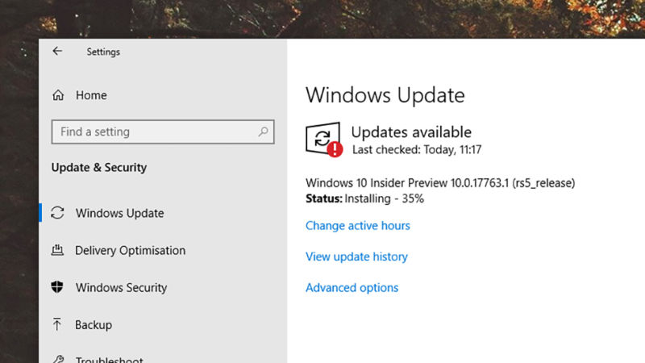The height and width of the screenshot is (363, 645).
Task: Click the Windows Security shield icon
Action: point(57,287)
